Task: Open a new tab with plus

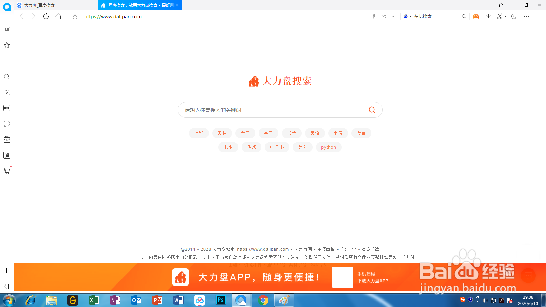Action: (x=188, y=5)
